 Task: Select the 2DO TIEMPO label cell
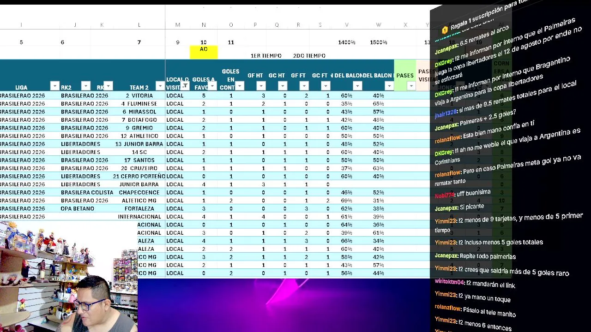coord(309,56)
